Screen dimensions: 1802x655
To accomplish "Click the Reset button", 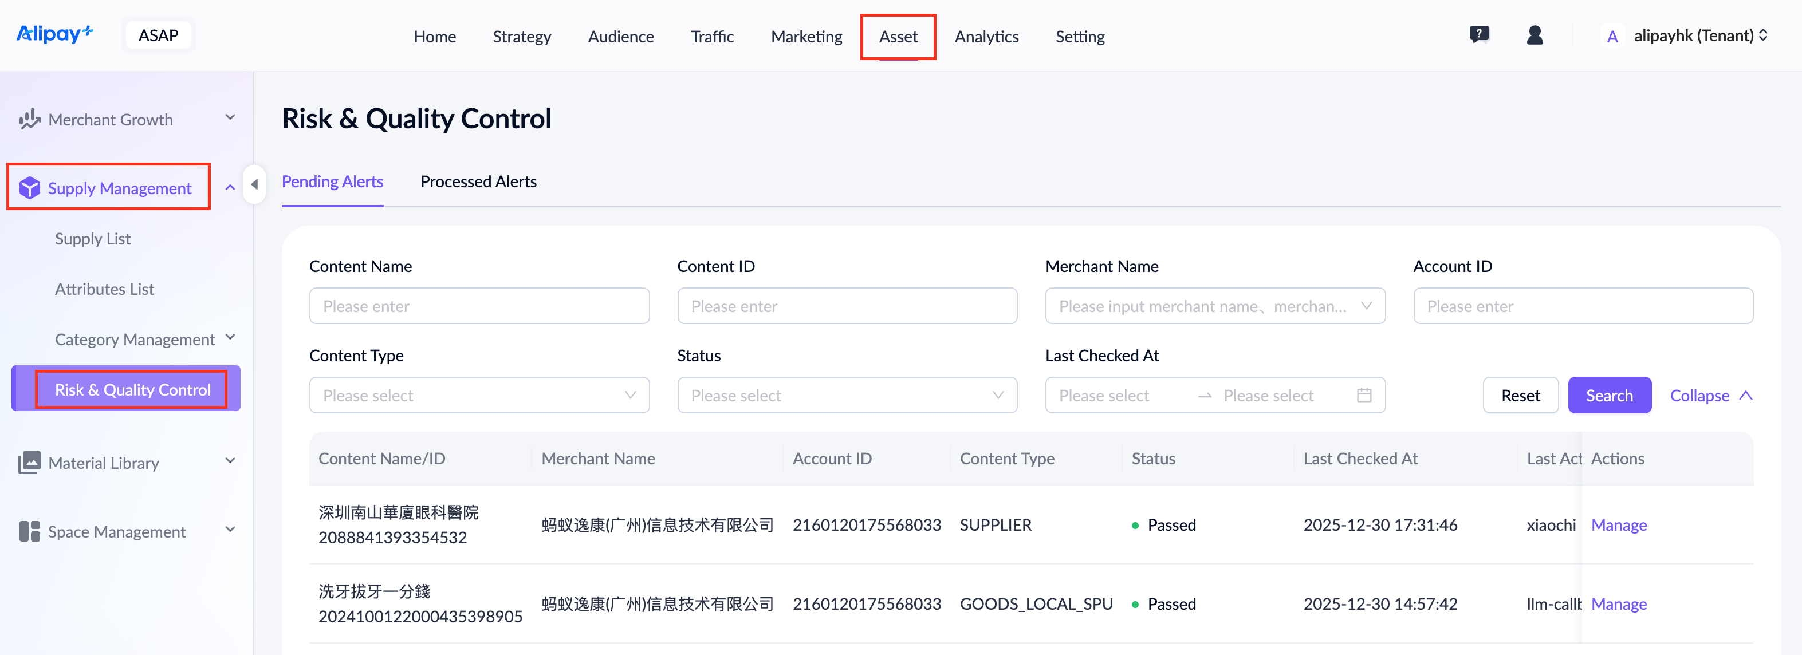I will pyautogui.click(x=1520, y=396).
